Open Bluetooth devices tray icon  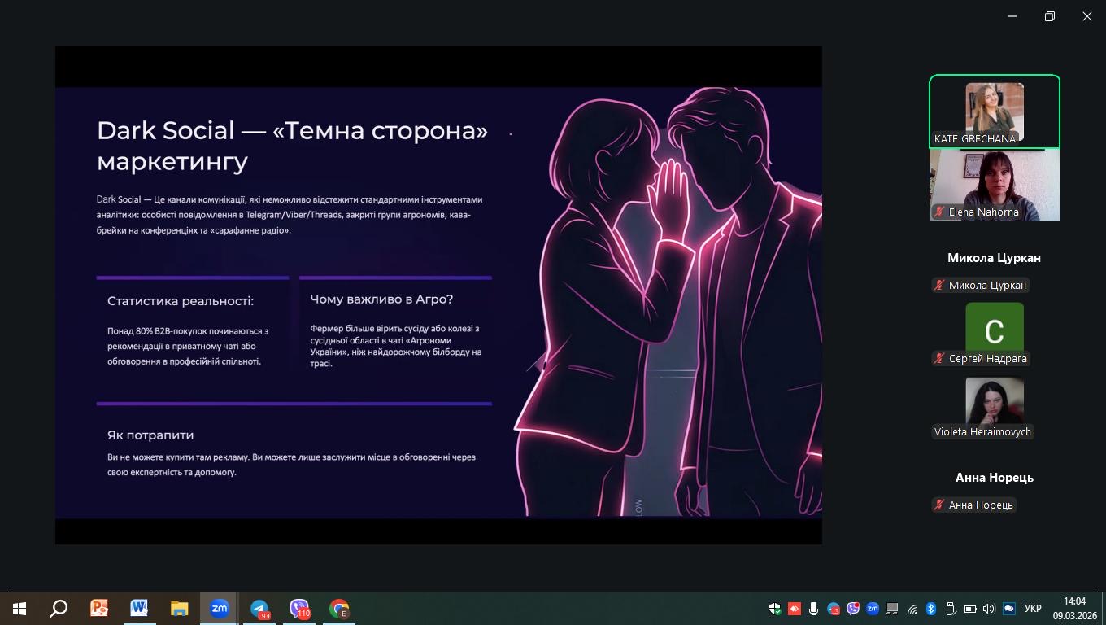931,609
